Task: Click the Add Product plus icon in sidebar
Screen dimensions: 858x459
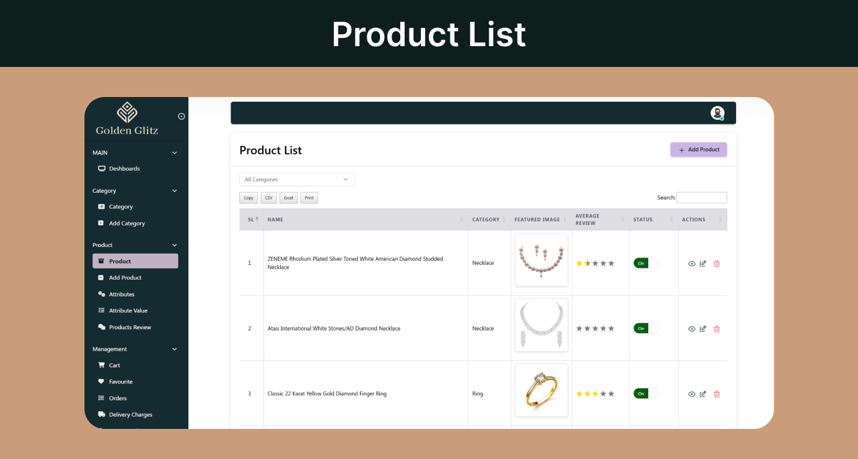Action: click(x=101, y=278)
